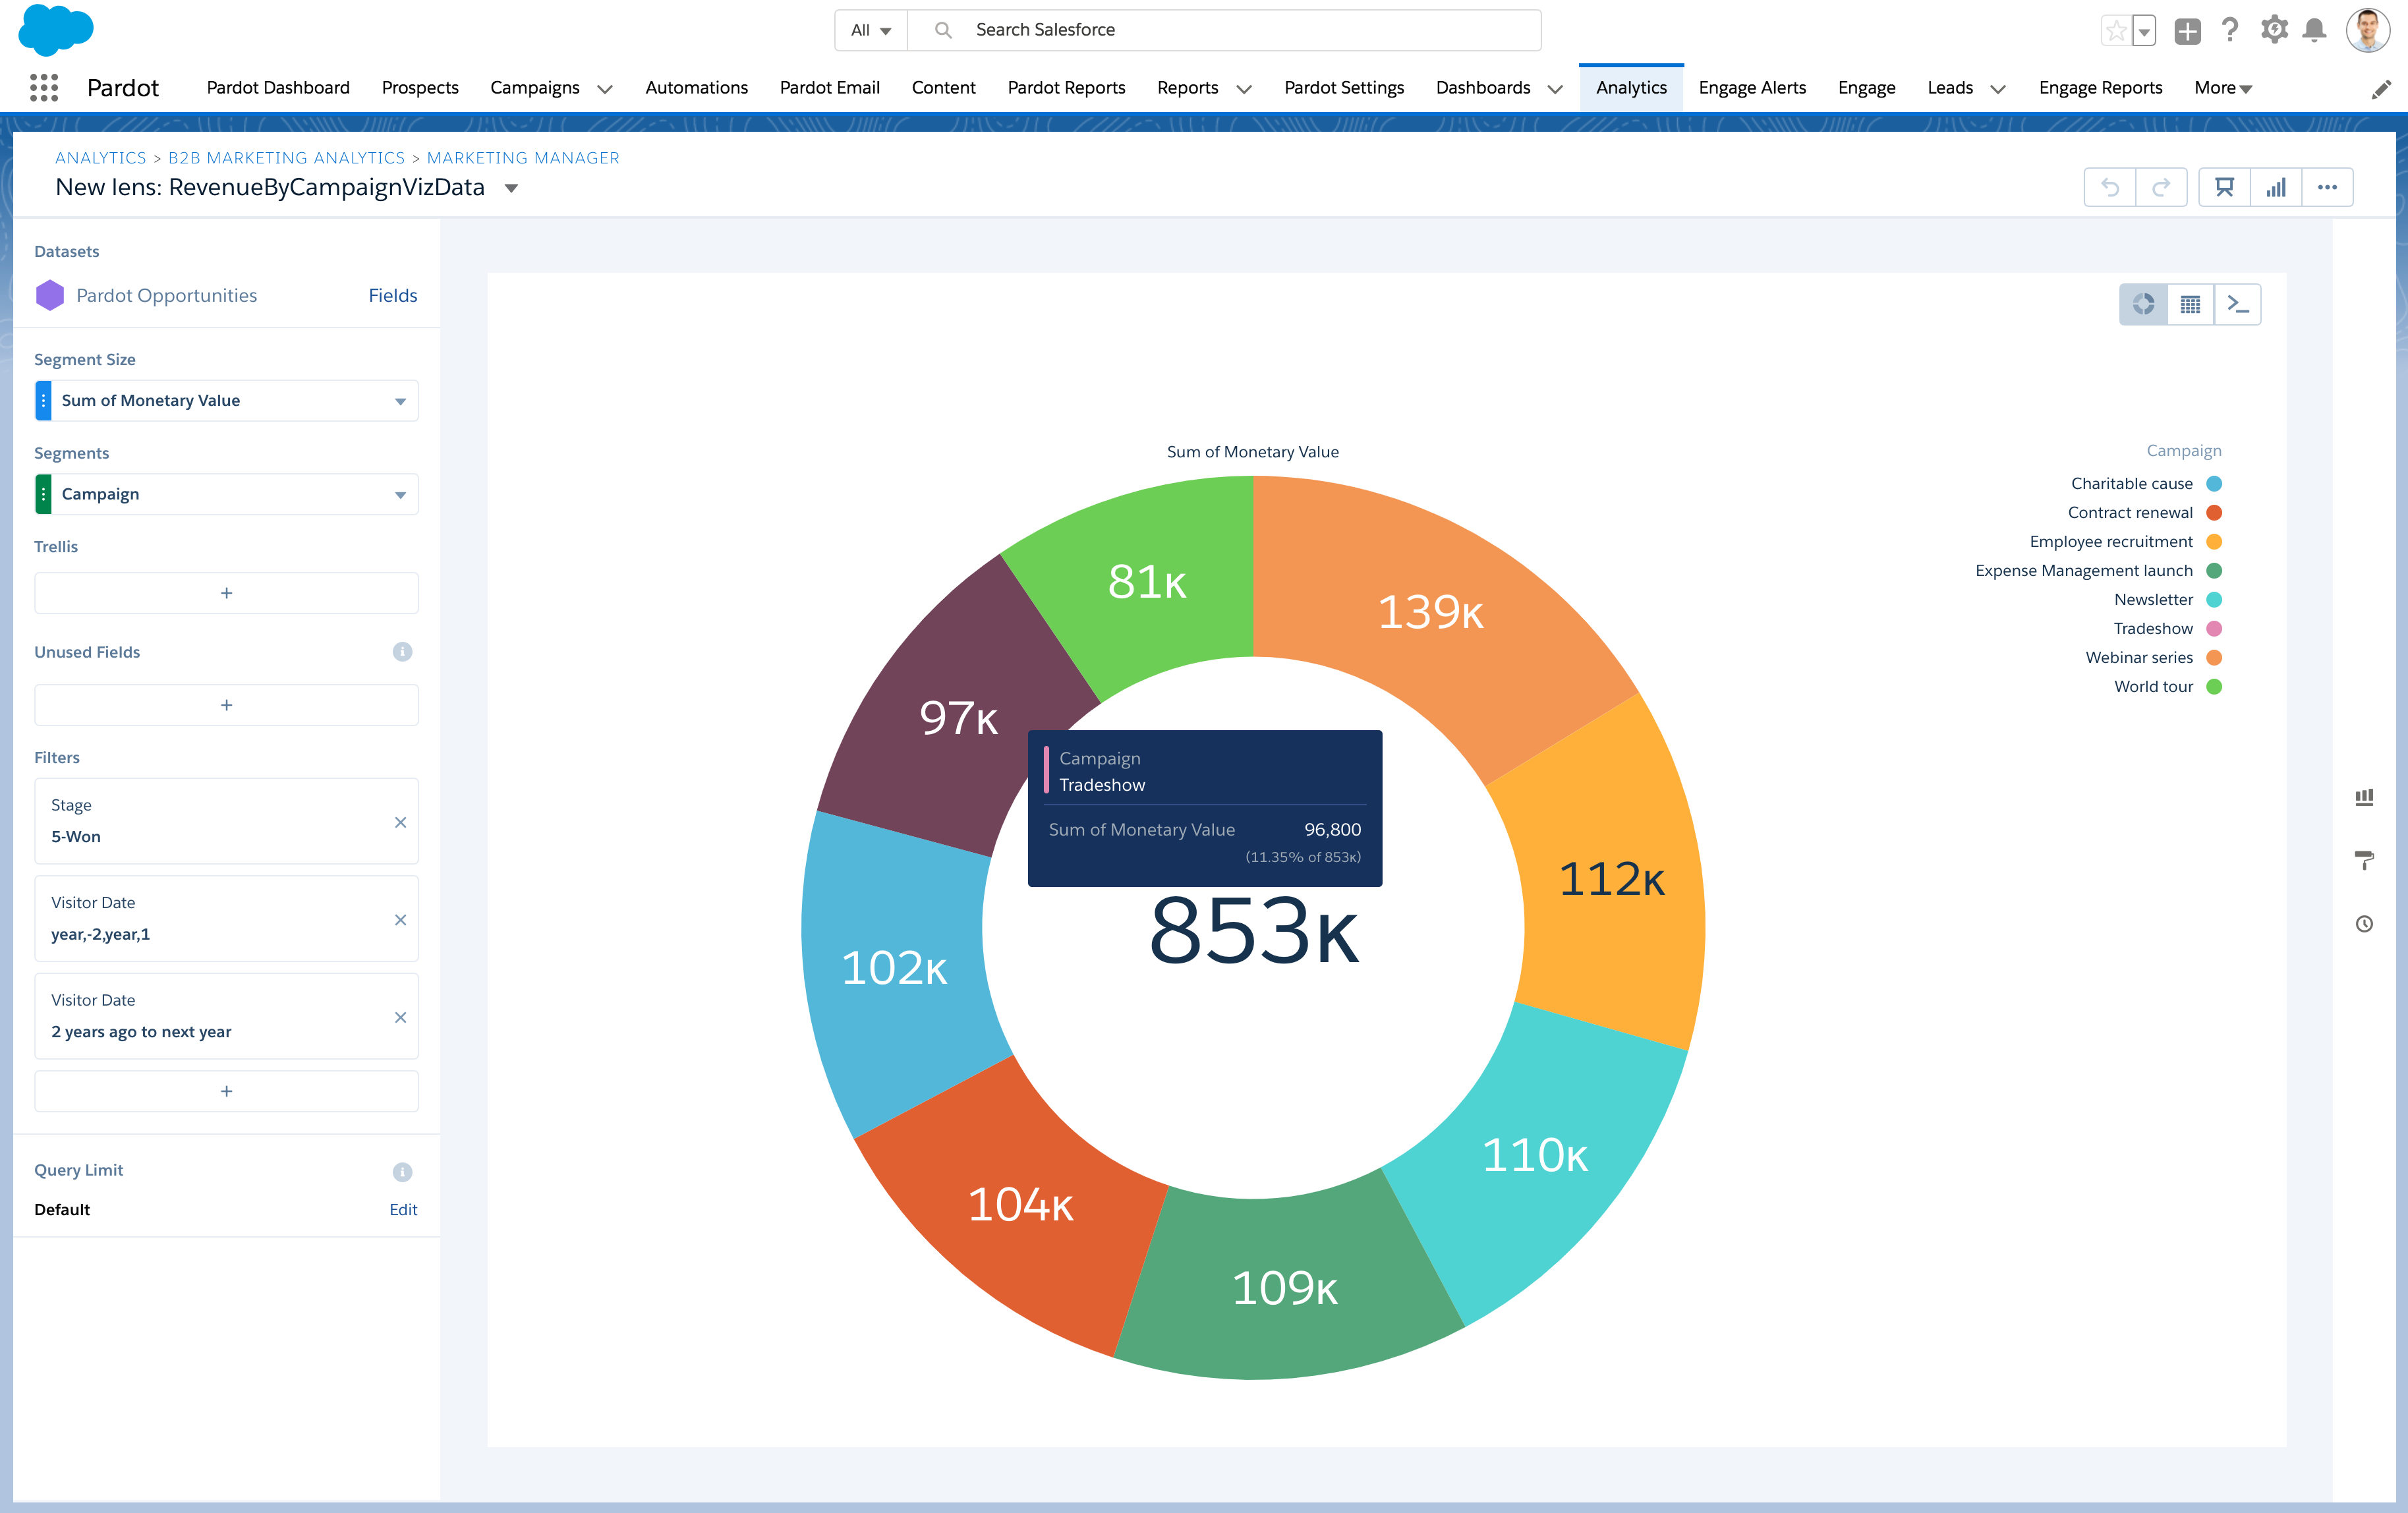Open the query editor terminal icon
This screenshot has height=1513, width=2408.
pyautogui.click(x=2239, y=304)
